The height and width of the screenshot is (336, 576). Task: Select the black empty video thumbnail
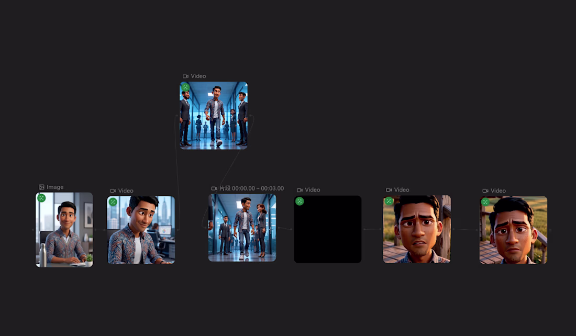(x=328, y=229)
